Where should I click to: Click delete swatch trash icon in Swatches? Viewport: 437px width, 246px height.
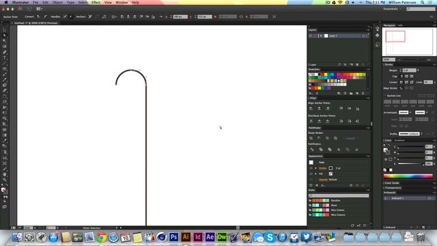(363, 94)
